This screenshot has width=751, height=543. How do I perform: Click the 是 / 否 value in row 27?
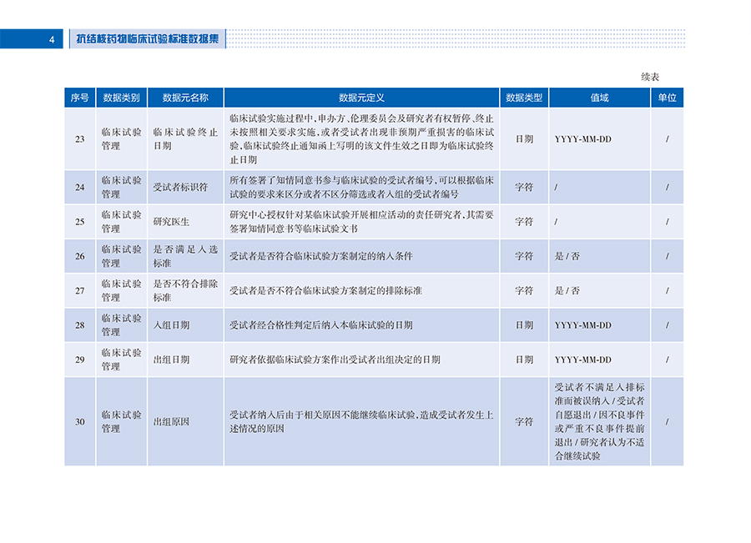[567, 291]
